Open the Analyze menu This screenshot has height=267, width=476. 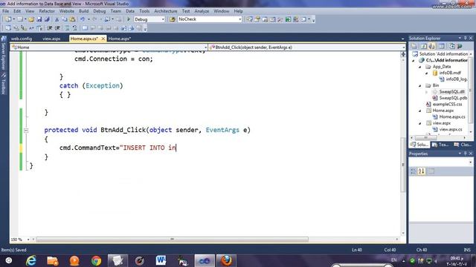(202, 11)
